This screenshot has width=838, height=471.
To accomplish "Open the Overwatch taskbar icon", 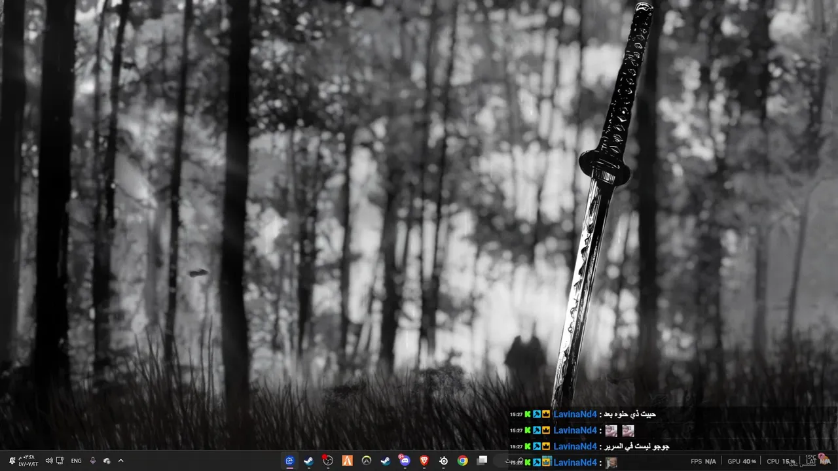I will pyautogui.click(x=367, y=461).
